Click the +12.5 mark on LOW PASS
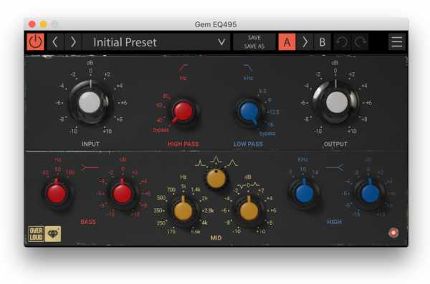Screen dimensions: 430x284 click(x=273, y=112)
